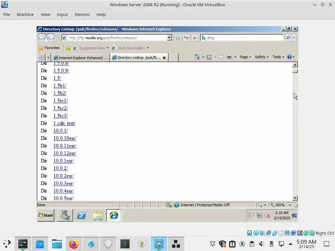This screenshot has width=335, height=251.
Task: Click the Print icon
Action: pos(229,57)
